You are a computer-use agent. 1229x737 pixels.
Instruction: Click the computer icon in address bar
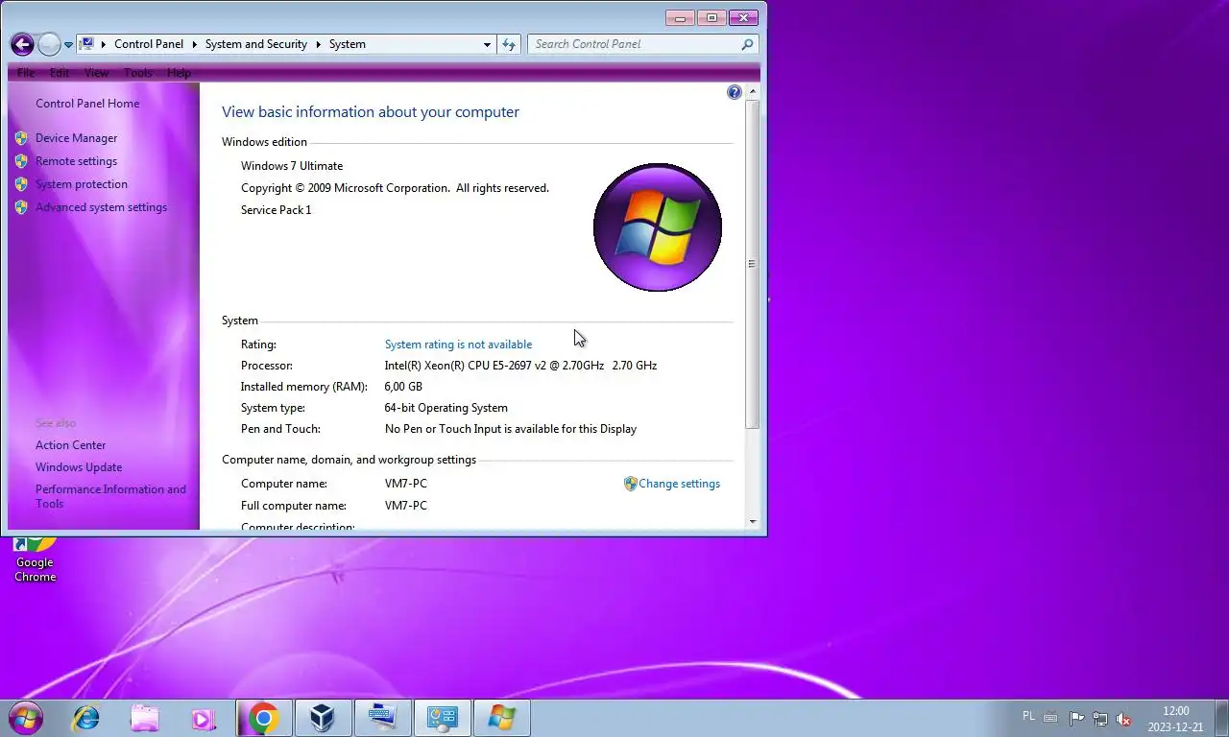tap(86, 43)
